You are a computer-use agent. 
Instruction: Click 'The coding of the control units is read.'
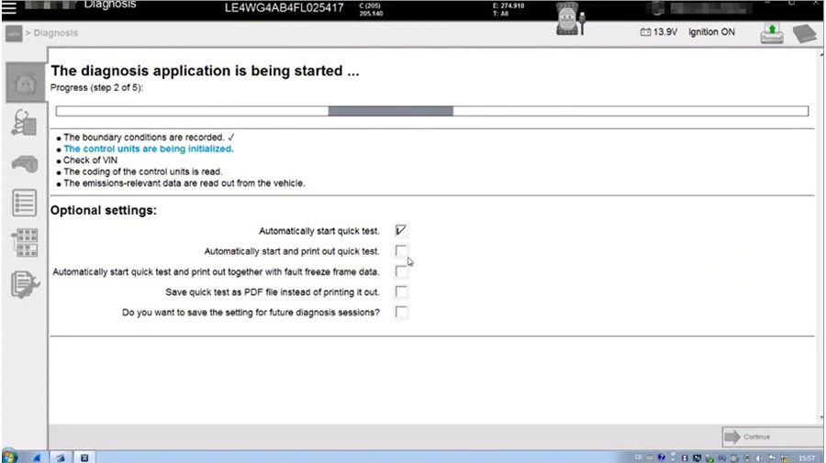coord(143,172)
